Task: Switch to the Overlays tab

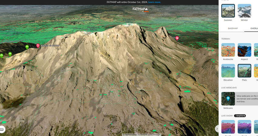Action: click(x=252, y=28)
